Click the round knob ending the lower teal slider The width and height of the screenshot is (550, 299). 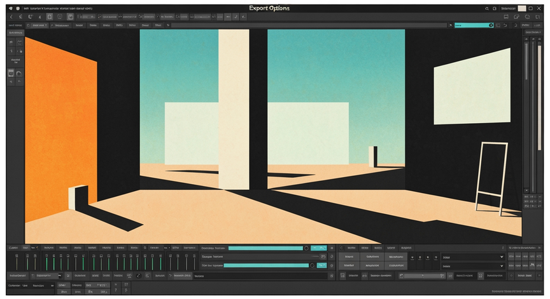[x=312, y=265]
